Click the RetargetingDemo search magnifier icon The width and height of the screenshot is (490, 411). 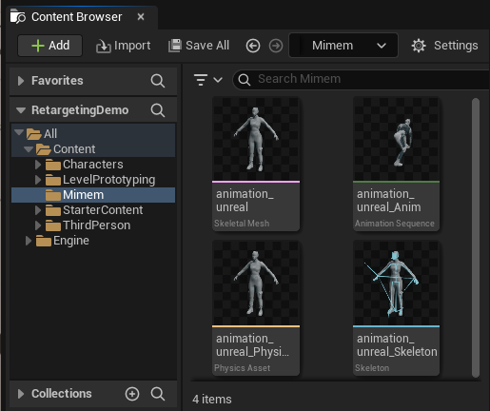tap(158, 110)
